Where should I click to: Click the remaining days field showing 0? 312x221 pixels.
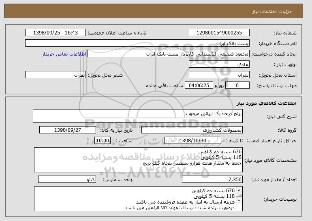point(237,86)
